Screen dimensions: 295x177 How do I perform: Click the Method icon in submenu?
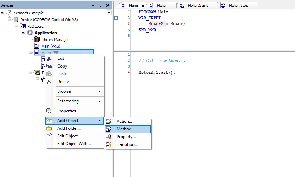pyautogui.click(x=109, y=129)
